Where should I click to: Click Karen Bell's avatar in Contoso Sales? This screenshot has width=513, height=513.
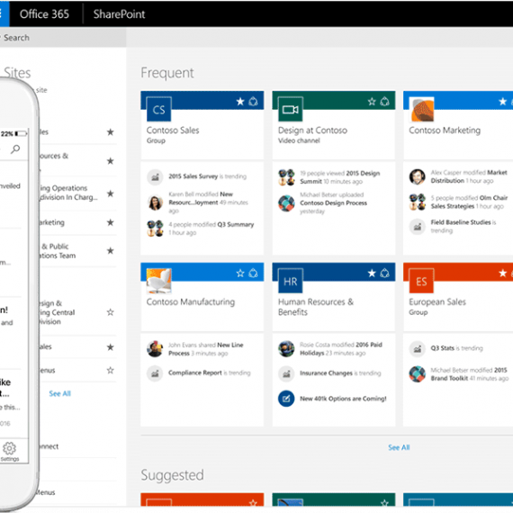155,202
